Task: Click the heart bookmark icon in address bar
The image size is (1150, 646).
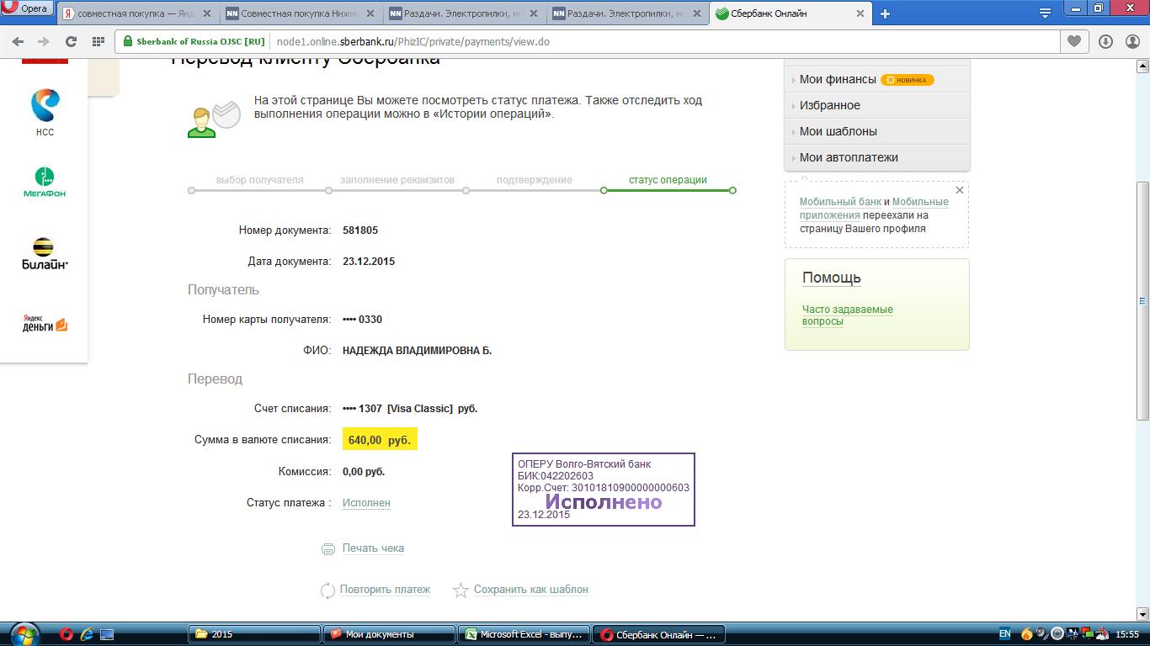Action: pyautogui.click(x=1074, y=41)
